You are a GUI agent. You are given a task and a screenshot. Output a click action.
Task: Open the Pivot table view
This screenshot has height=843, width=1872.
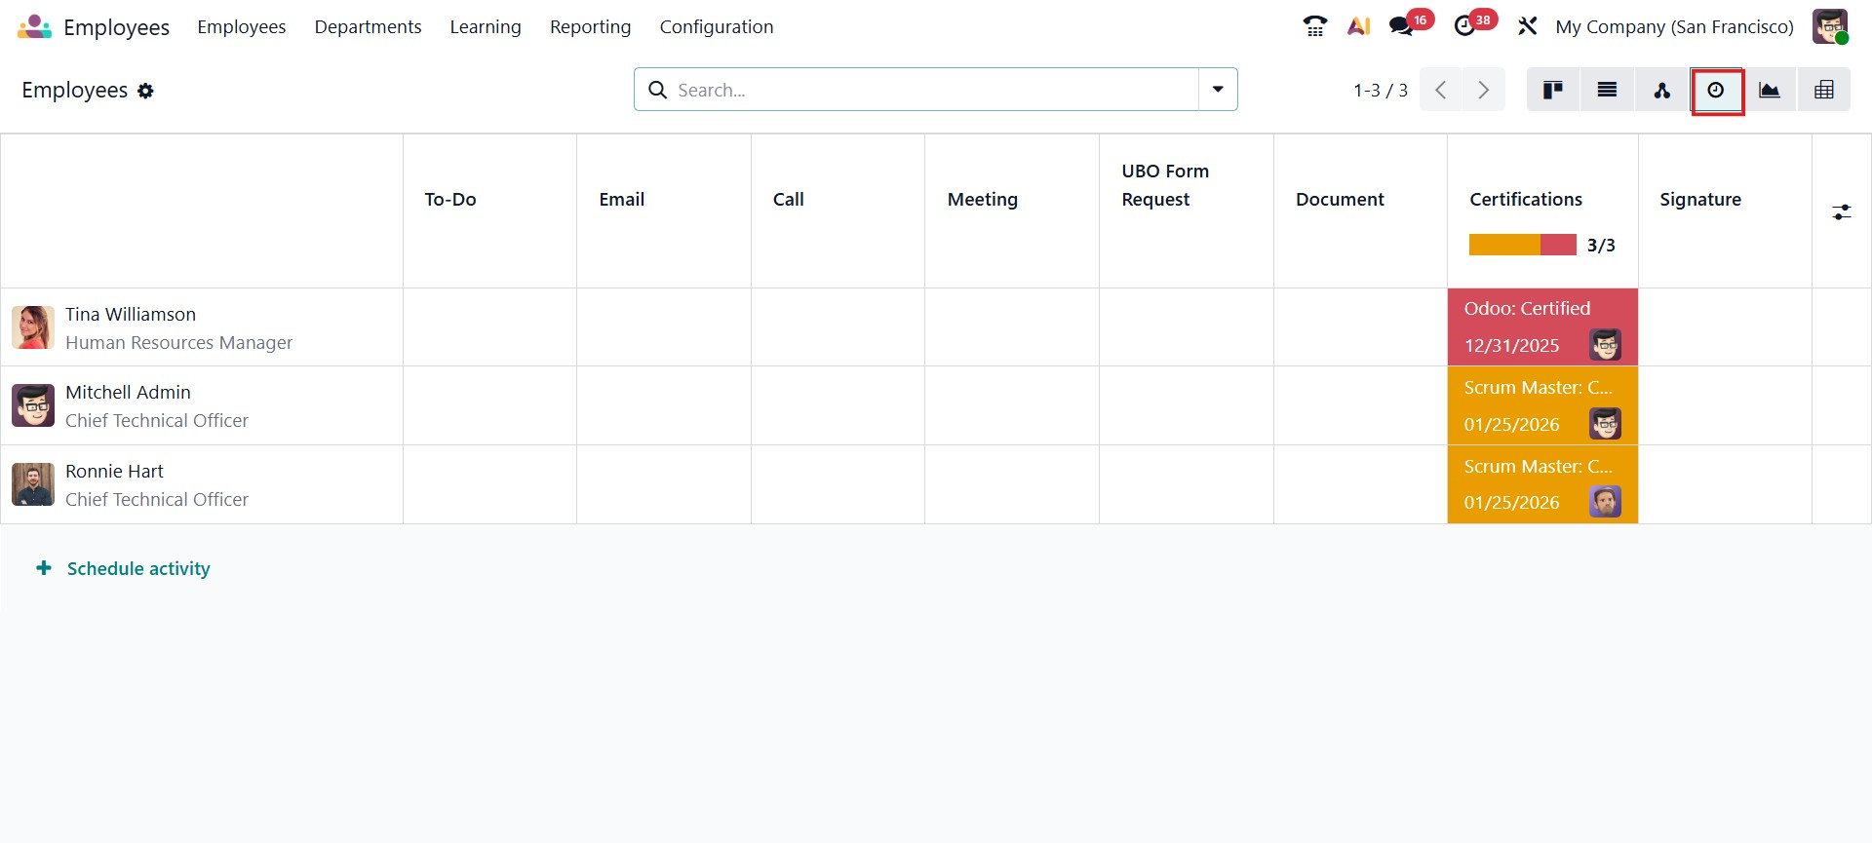click(1823, 91)
